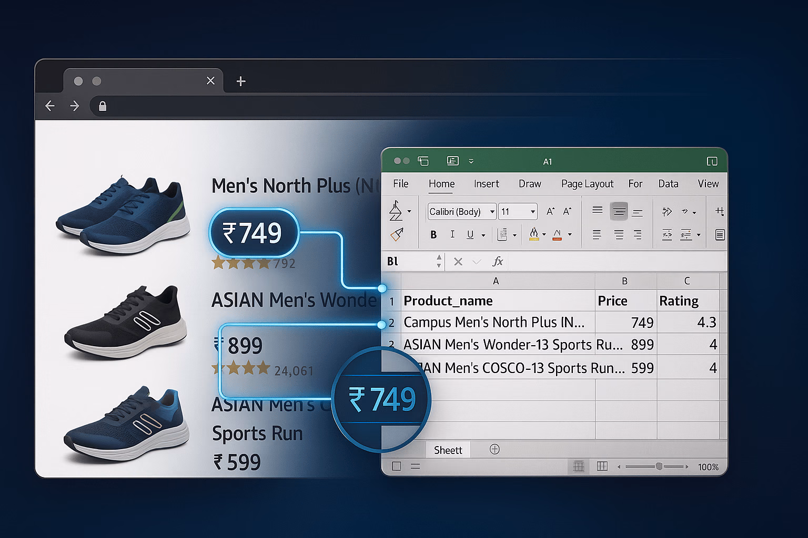Click the font color icon
The width and height of the screenshot is (808, 538).
click(x=557, y=235)
